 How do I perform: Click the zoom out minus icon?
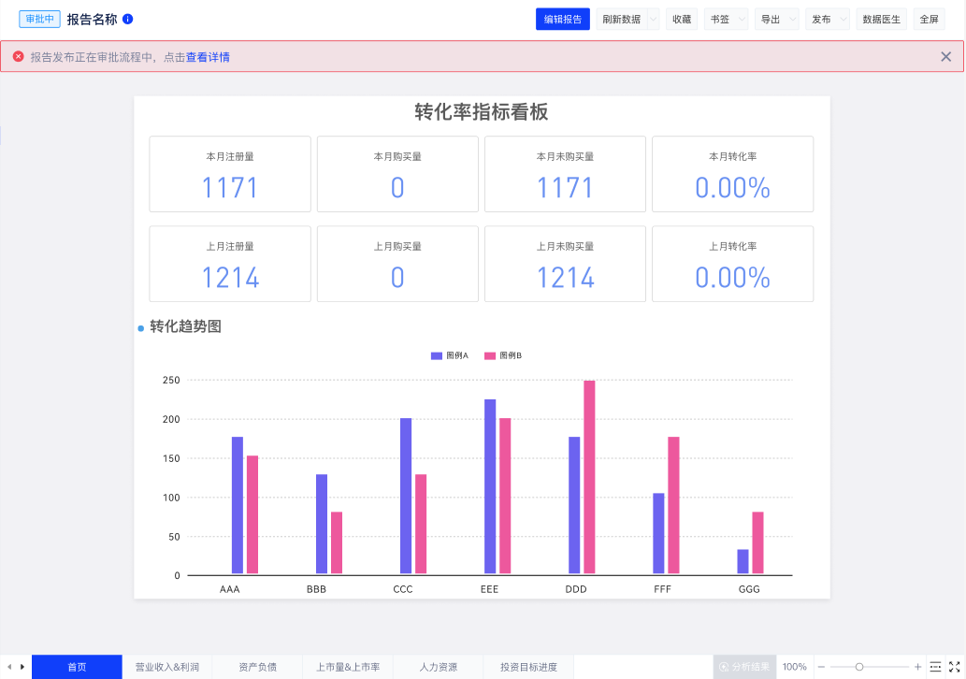coord(821,667)
